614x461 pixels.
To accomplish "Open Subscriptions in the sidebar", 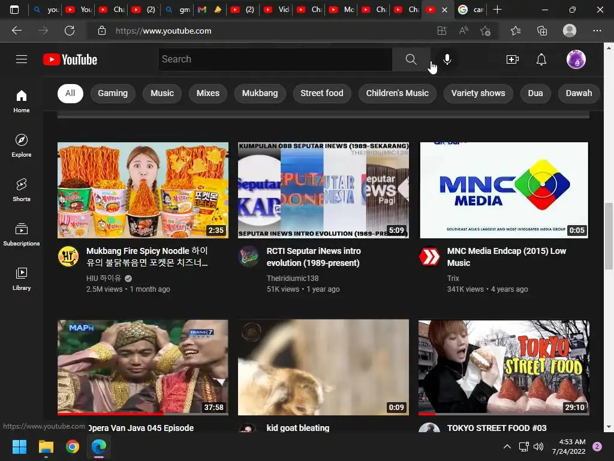I will 22,235.
